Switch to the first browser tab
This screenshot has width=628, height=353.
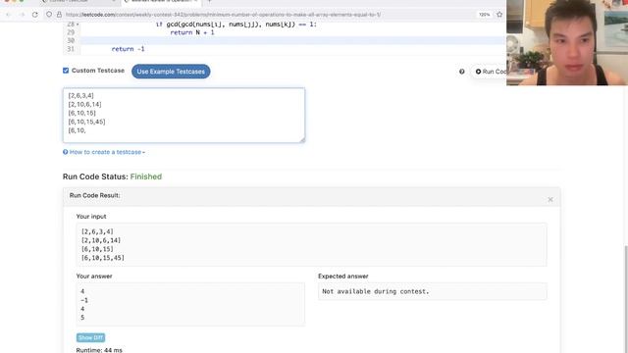point(78,2)
